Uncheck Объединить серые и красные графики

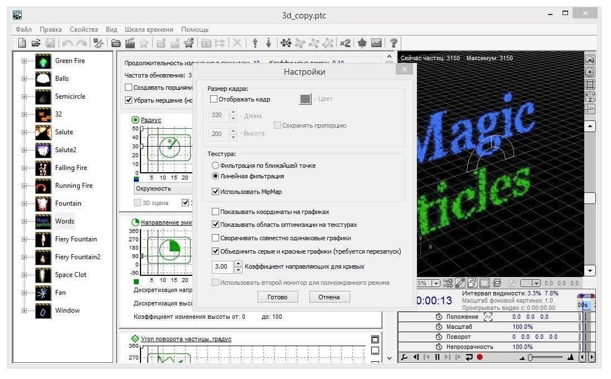point(215,251)
